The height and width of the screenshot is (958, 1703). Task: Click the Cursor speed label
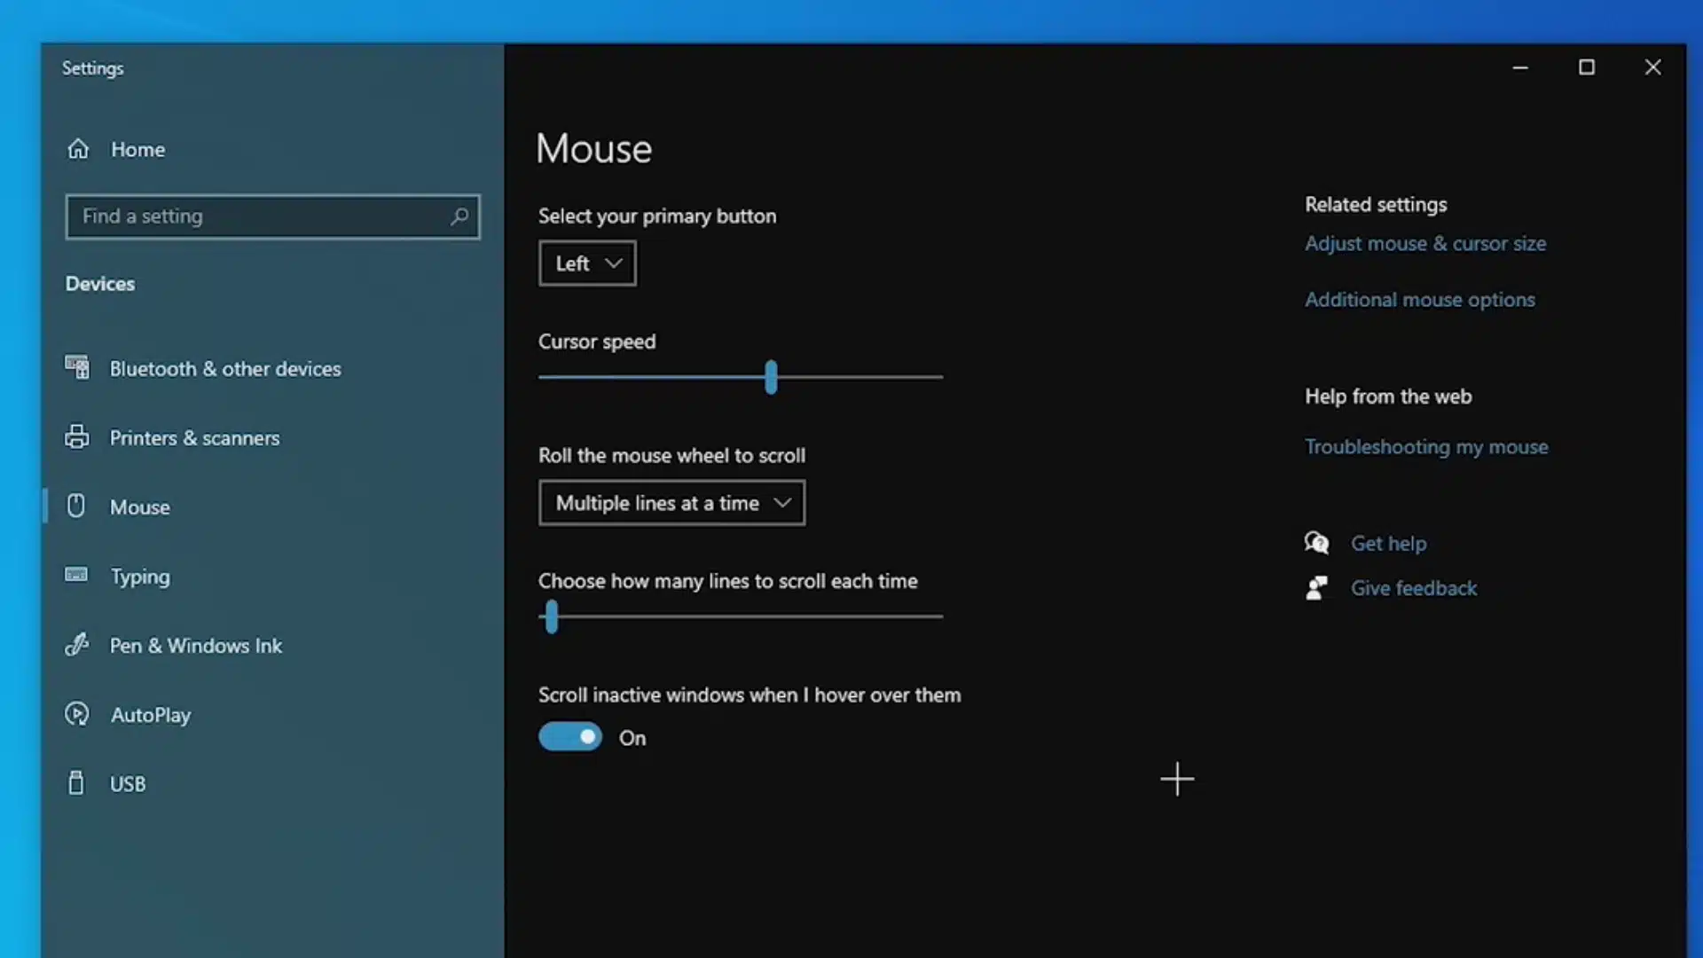pyautogui.click(x=597, y=342)
